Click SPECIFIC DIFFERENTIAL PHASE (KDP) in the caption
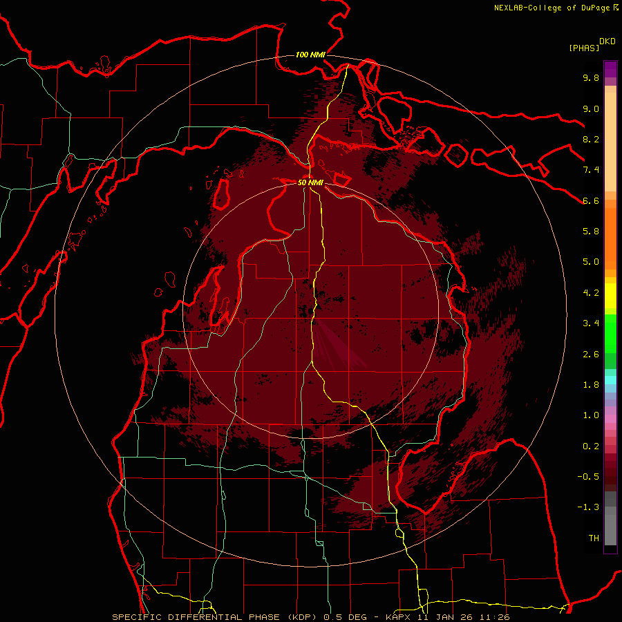Image resolution: width=622 pixels, height=622 pixels. point(215,617)
